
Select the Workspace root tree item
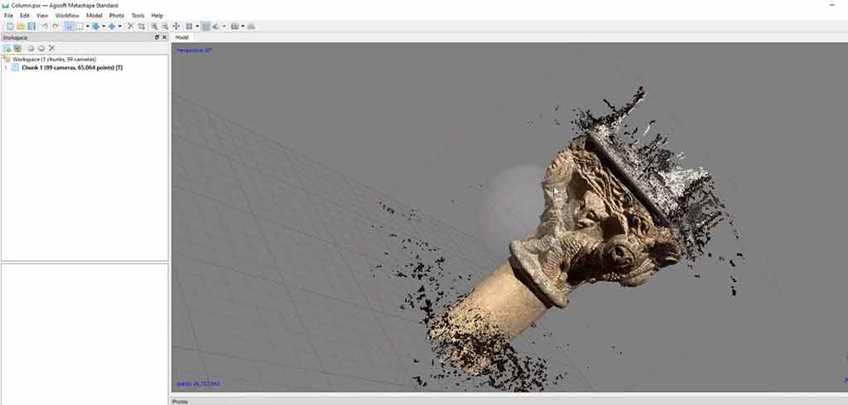click(53, 60)
